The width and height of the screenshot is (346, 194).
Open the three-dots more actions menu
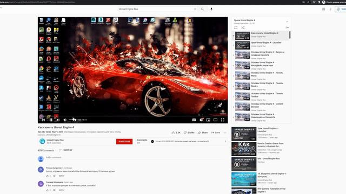pos(225,133)
